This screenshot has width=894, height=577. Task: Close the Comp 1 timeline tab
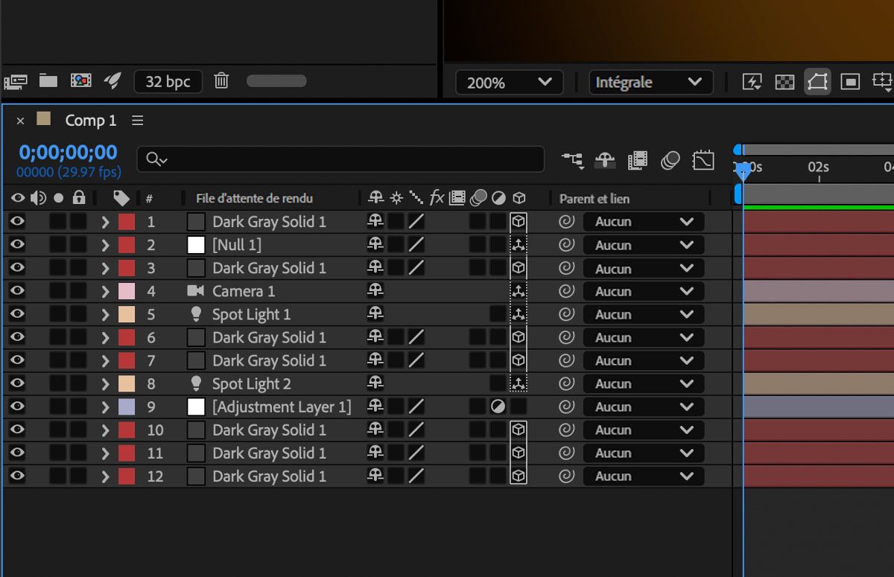(x=20, y=121)
